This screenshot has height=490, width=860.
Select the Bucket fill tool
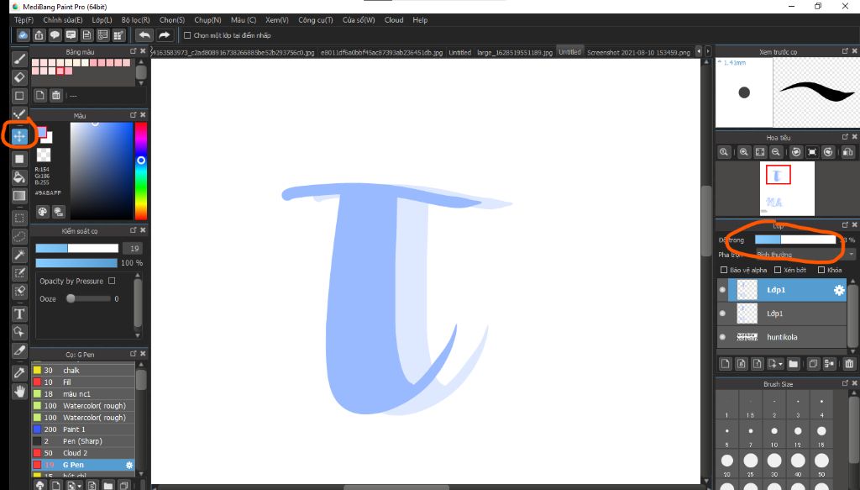pyautogui.click(x=19, y=177)
